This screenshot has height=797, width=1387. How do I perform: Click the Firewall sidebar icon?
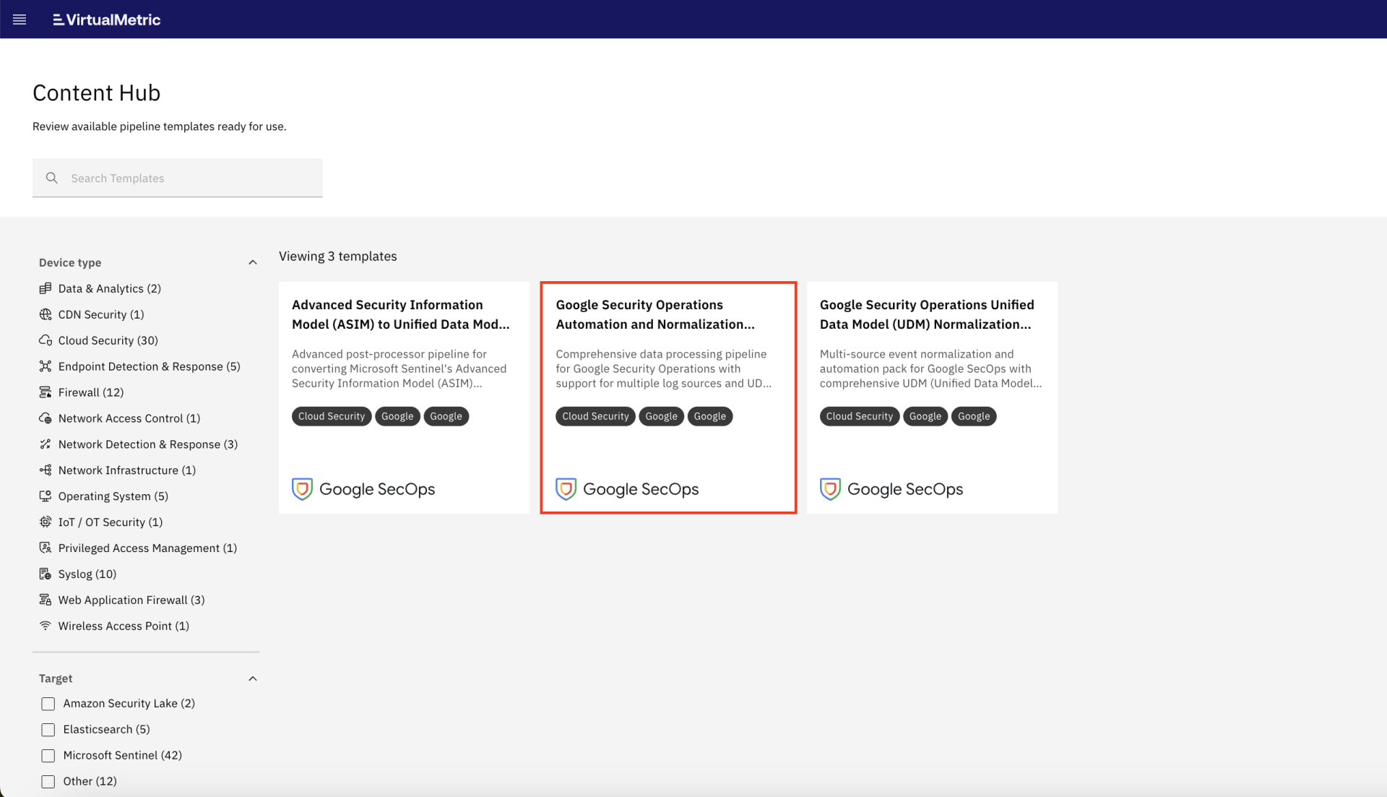(46, 392)
